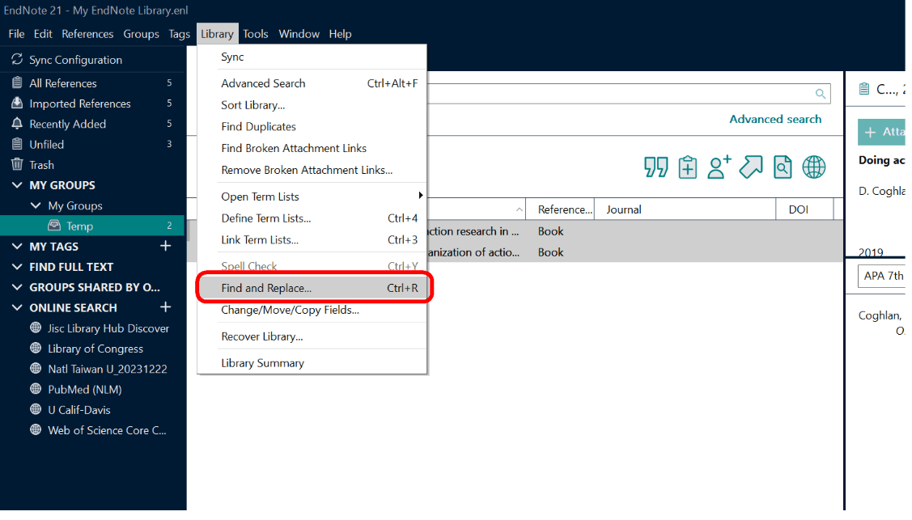Click the All References clipboard icon
The width and height of the screenshot is (912, 520).
coord(17,83)
